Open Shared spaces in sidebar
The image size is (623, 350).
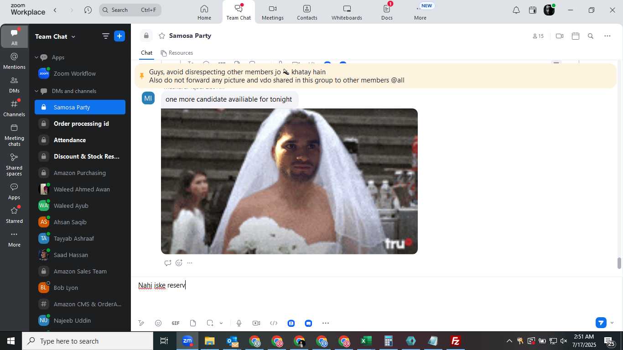point(14,165)
